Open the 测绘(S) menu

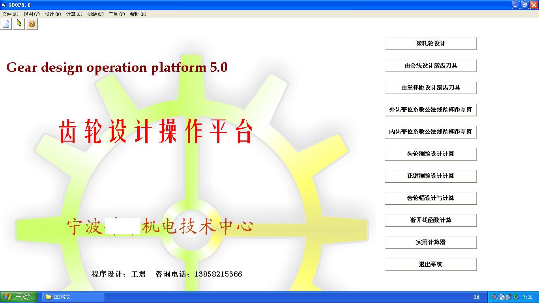[x=95, y=14]
